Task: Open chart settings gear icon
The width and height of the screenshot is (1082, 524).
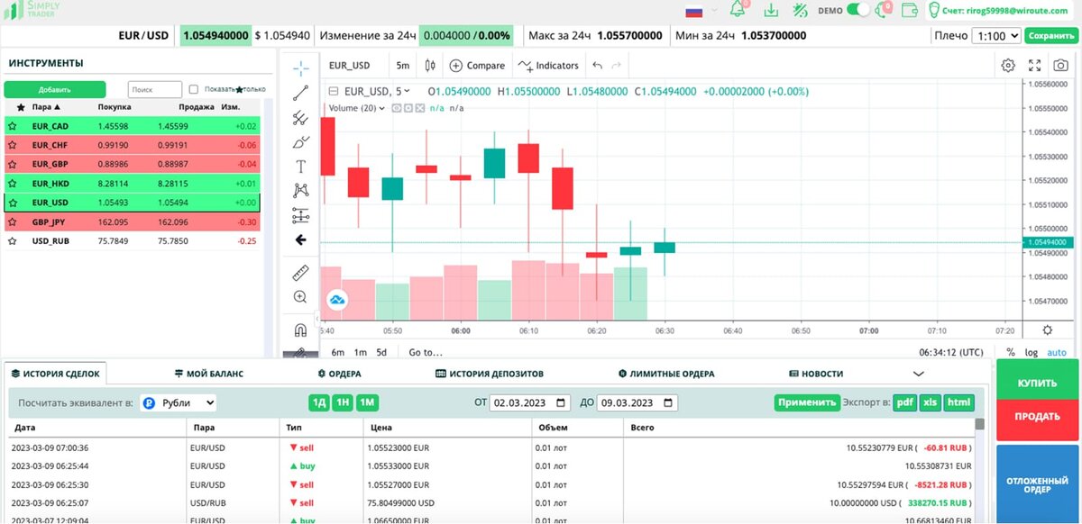Action: click(x=1008, y=66)
